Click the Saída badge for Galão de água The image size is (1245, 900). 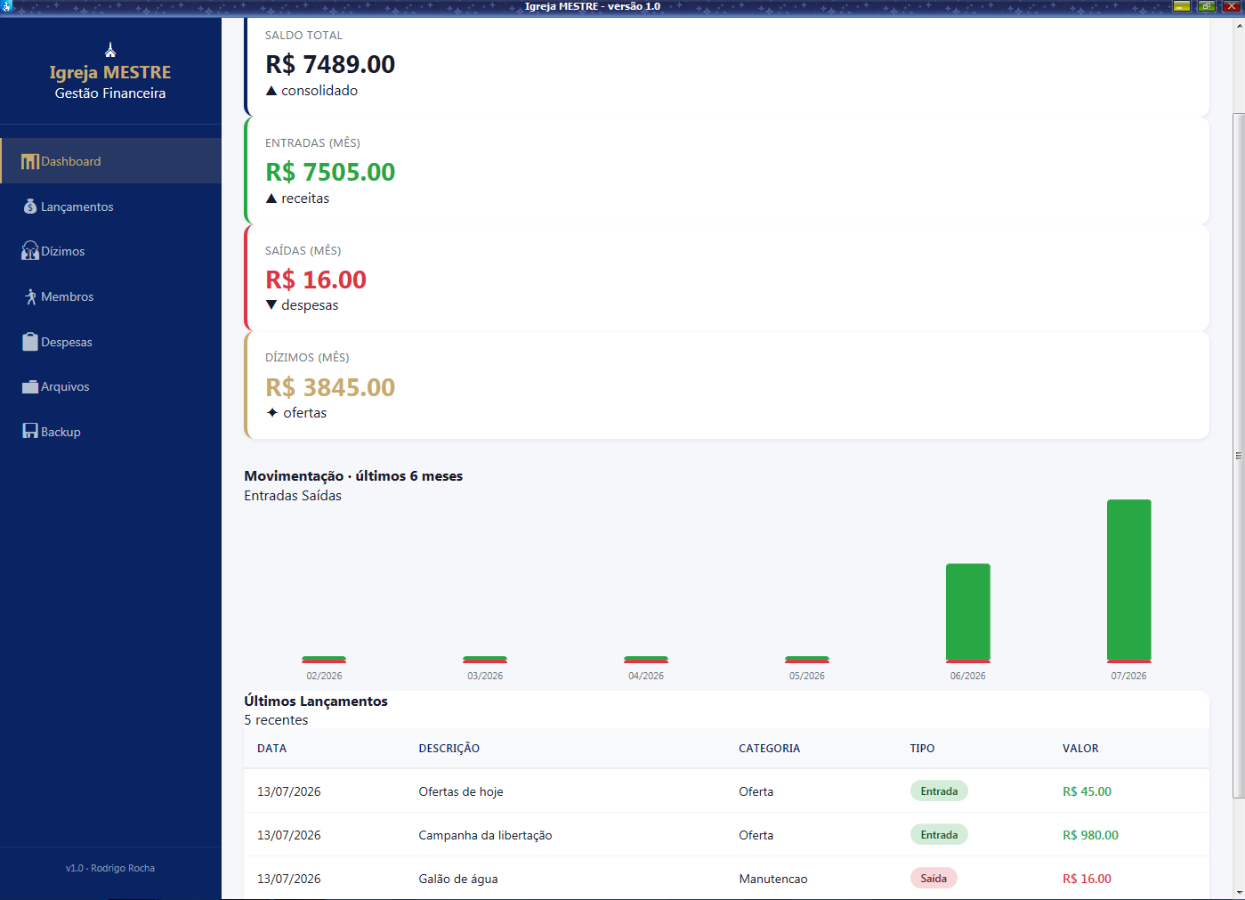pyautogui.click(x=934, y=879)
